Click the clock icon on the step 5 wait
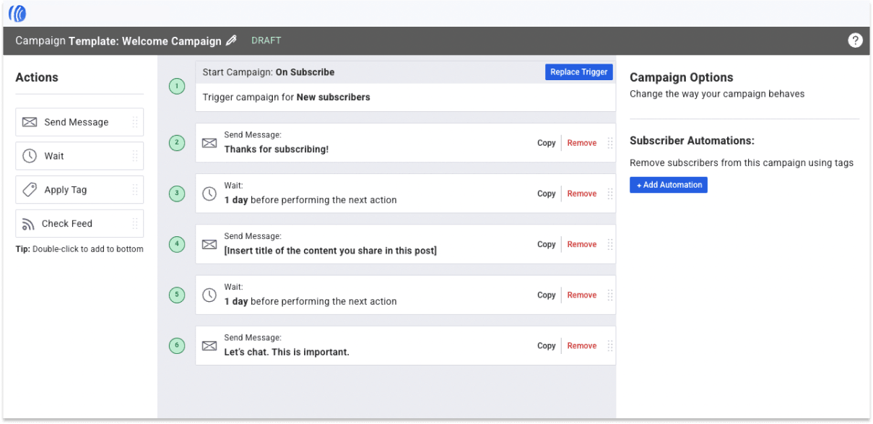 [209, 294]
